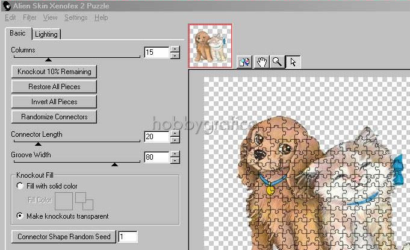Open the Filter menu
The image size is (410, 250).
(x=30, y=17)
